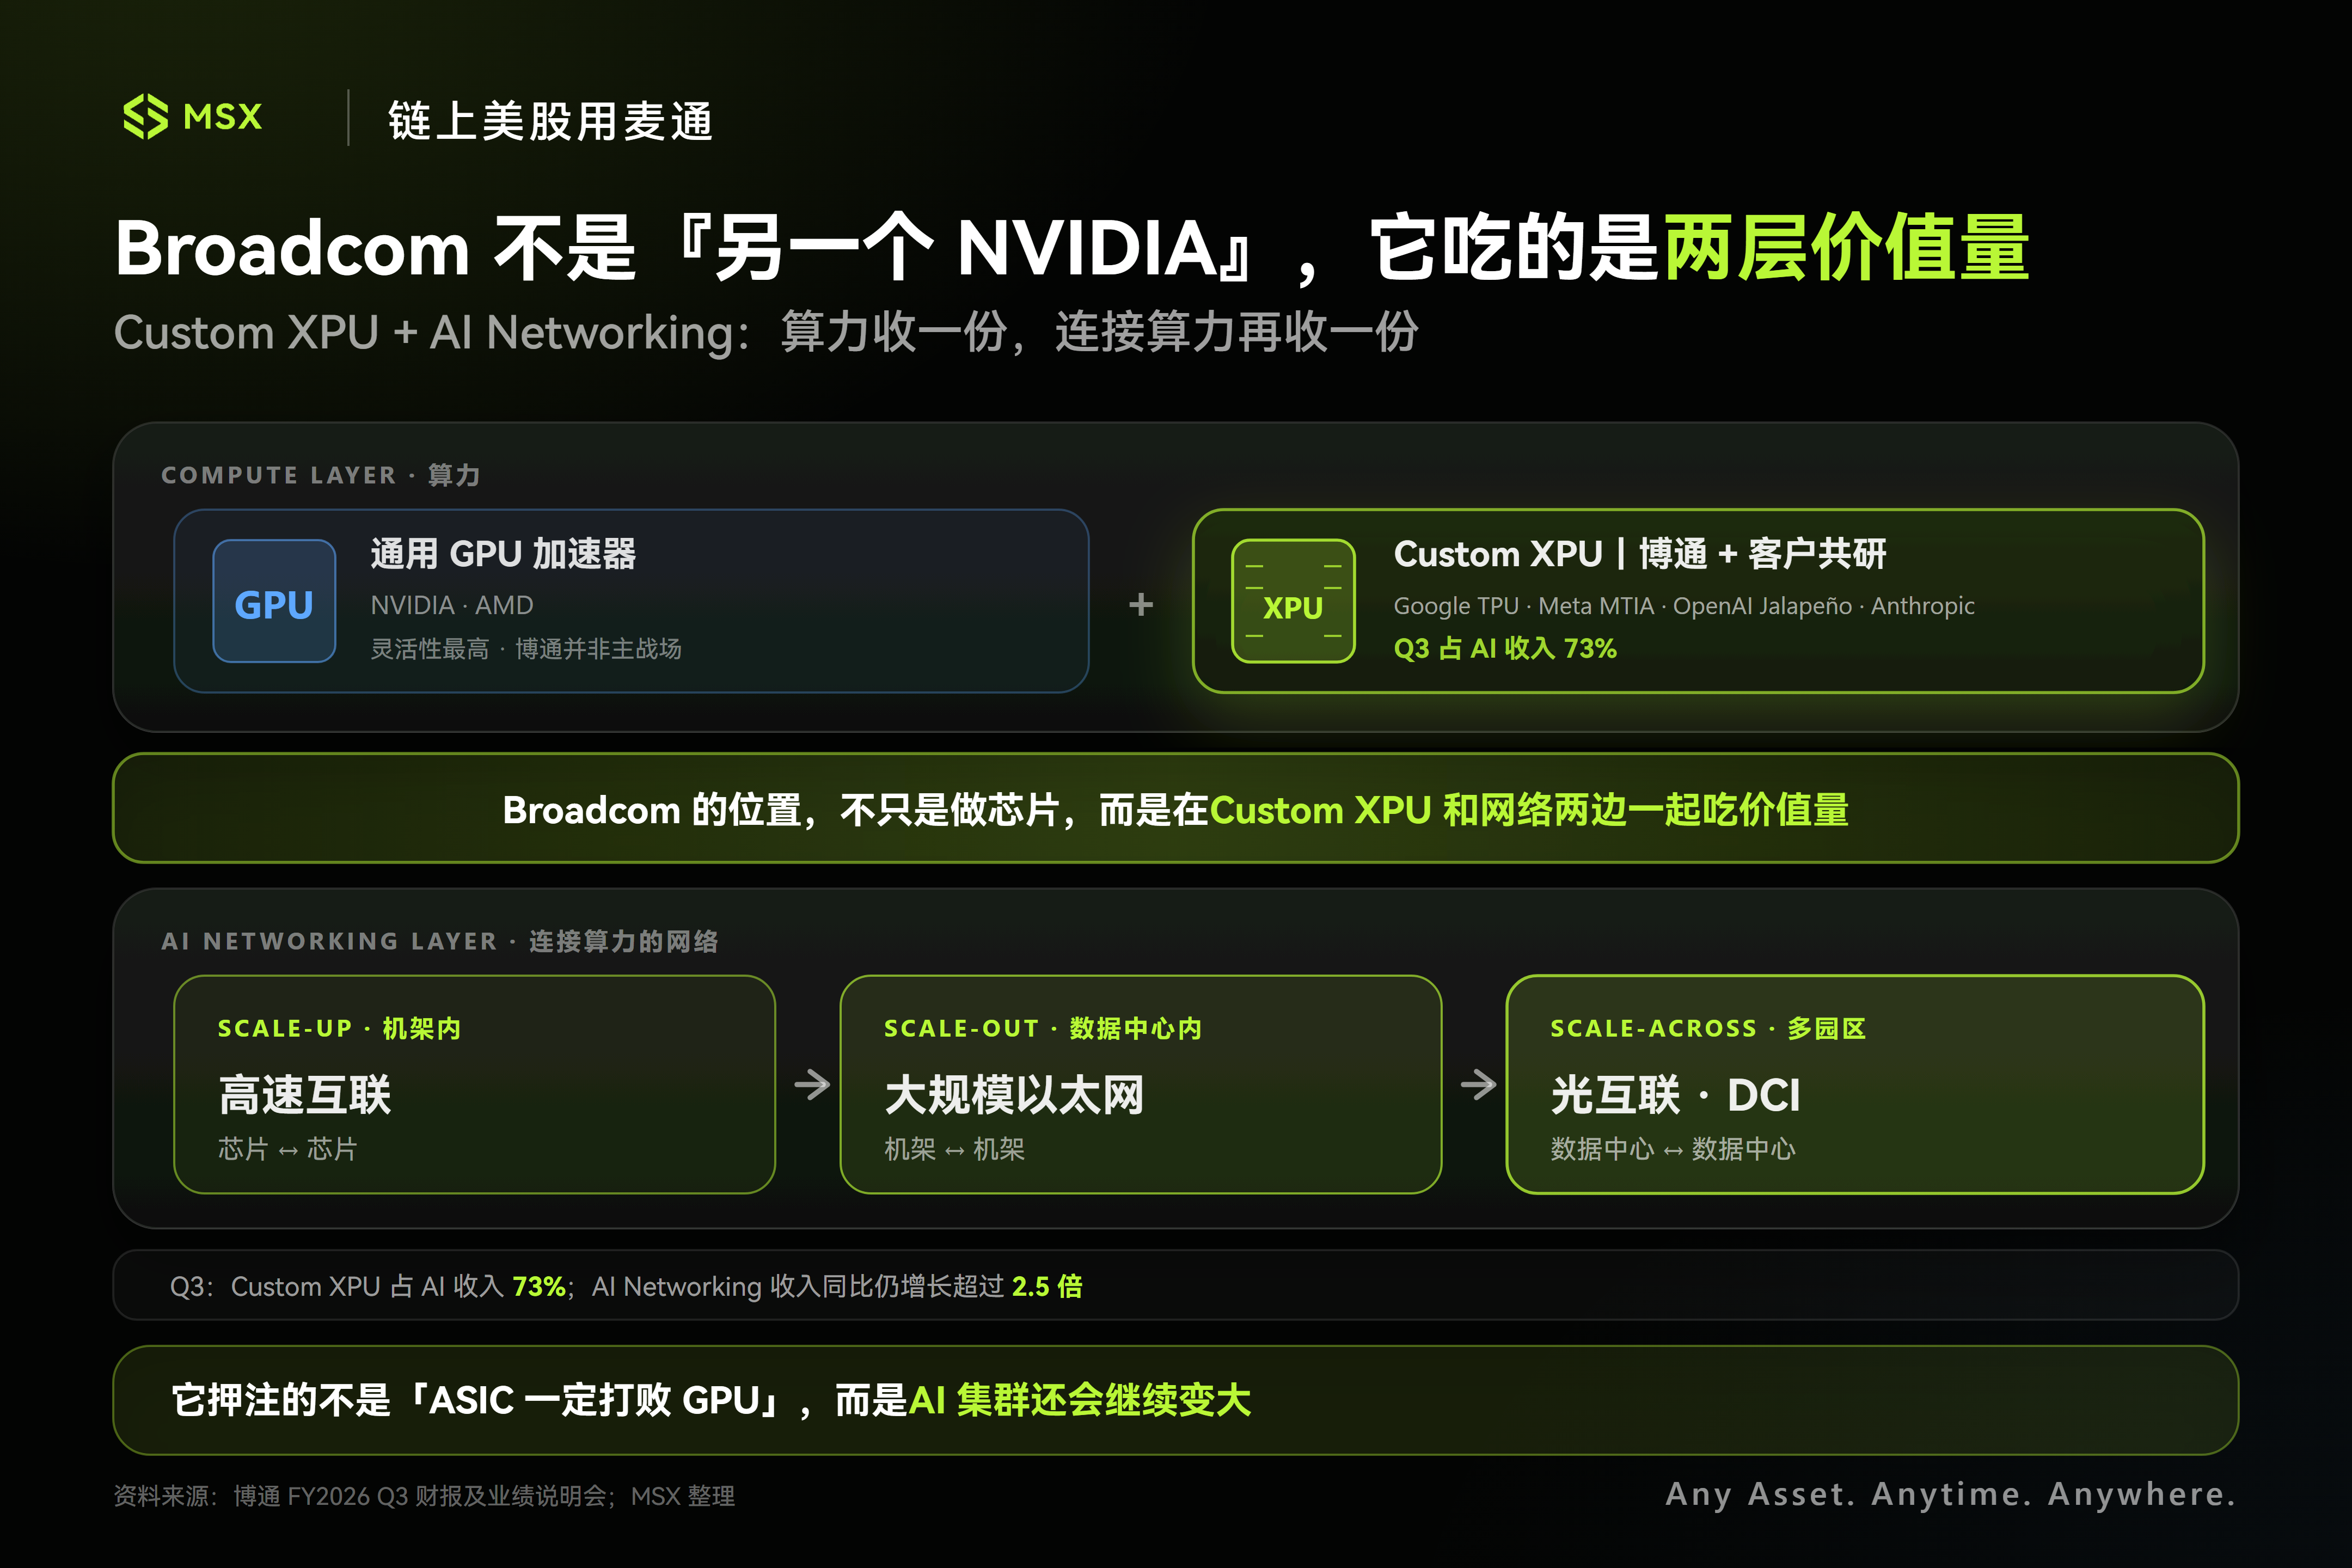Screen dimensions: 2352x1568
Task: Click the Custom XPU | 博通 + 客户共研 heading
Action: click(1640, 553)
